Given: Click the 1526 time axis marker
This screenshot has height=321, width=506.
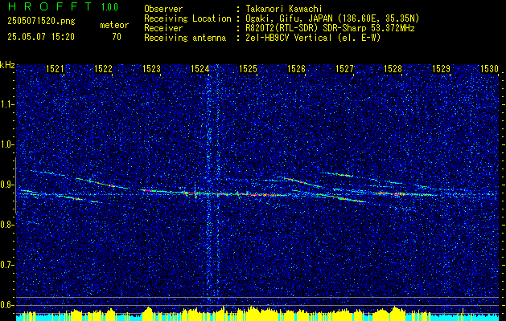Looking at the screenshot, I should [296, 68].
